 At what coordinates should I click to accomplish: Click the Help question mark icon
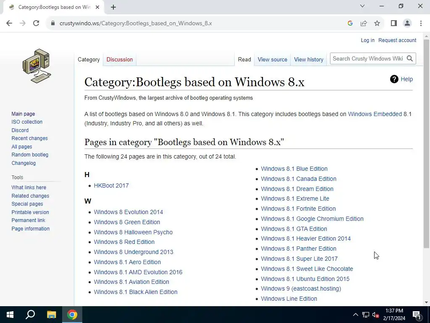click(x=394, y=79)
